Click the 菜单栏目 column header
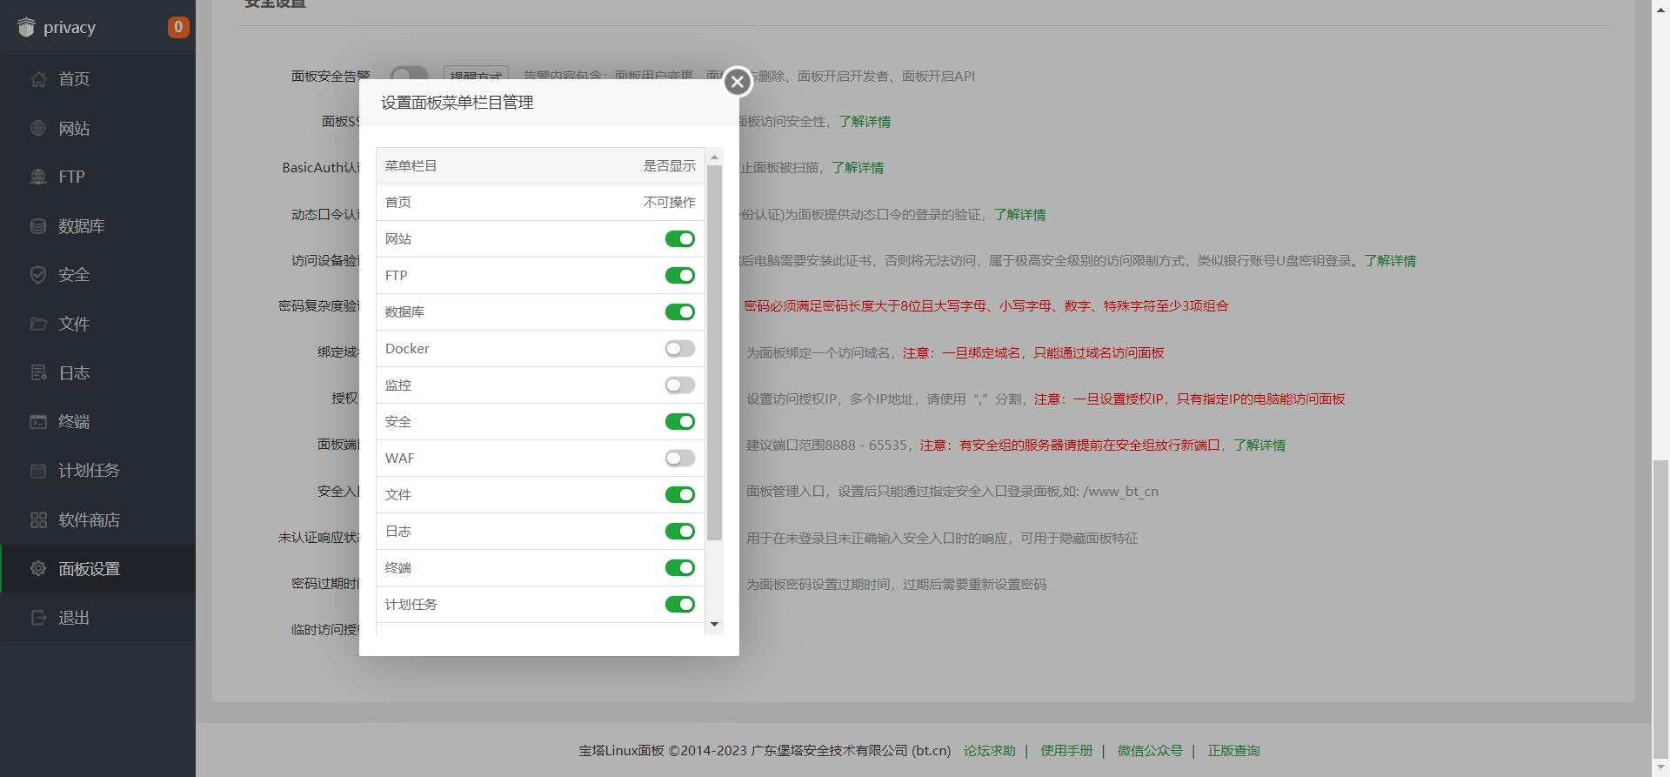 tap(411, 166)
